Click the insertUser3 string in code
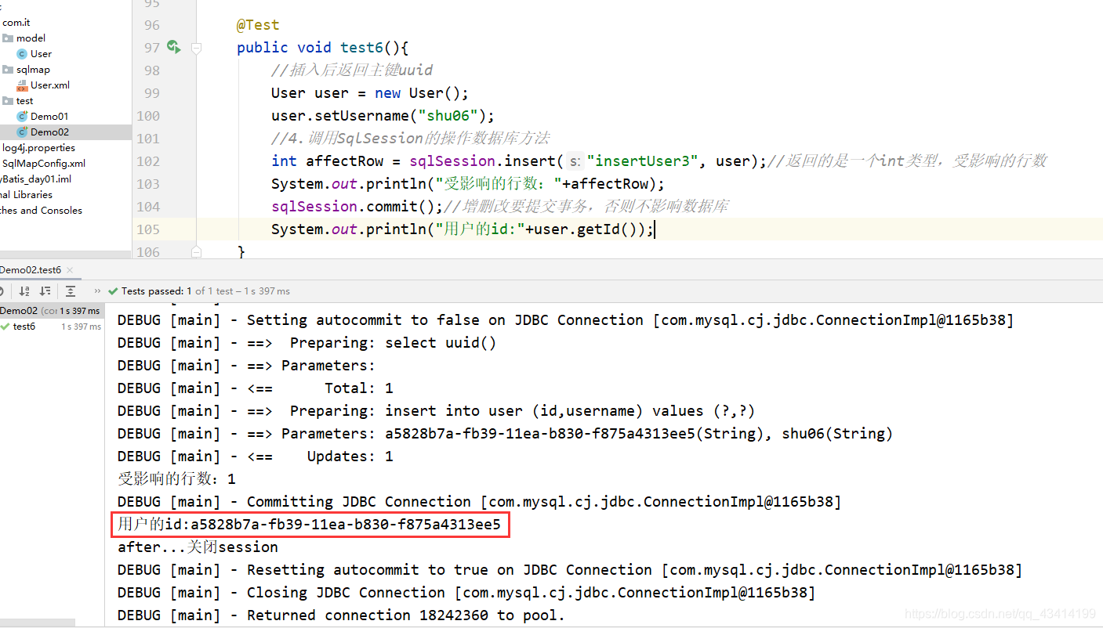The width and height of the screenshot is (1103, 628). [x=642, y=161]
